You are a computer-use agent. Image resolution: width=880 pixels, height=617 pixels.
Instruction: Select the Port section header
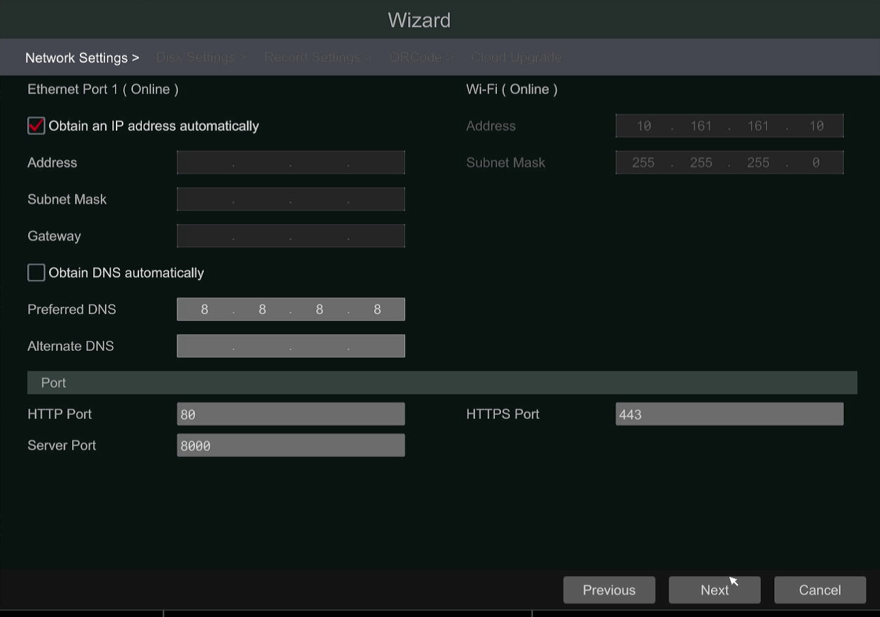(442, 383)
